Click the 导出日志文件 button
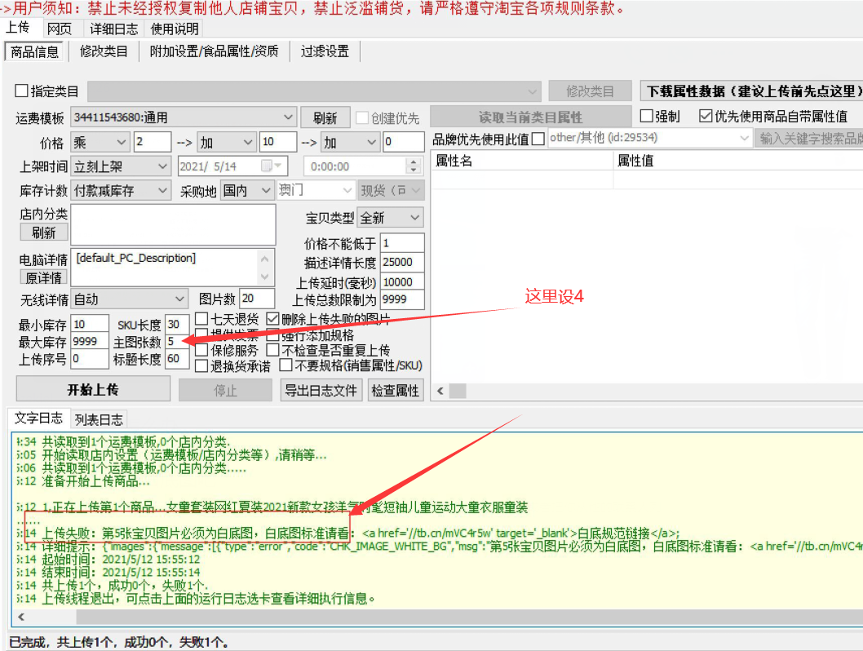Image resolution: width=863 pixels, height=651 pixels. (x=321, y=391)
